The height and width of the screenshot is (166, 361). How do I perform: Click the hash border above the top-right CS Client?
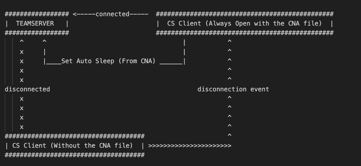pyautogui.click(x=245, y=14)
